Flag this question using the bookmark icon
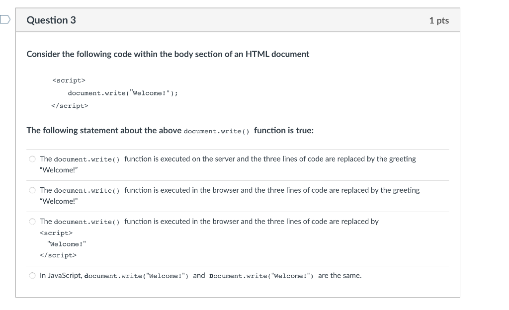This screenshot has height=310, width=509. click(x=4, y=20)
